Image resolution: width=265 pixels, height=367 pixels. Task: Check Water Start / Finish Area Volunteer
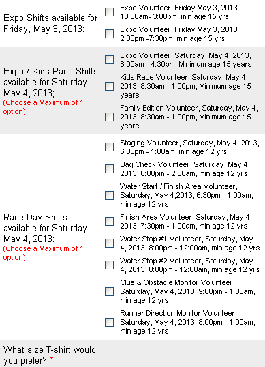(110, 195)
